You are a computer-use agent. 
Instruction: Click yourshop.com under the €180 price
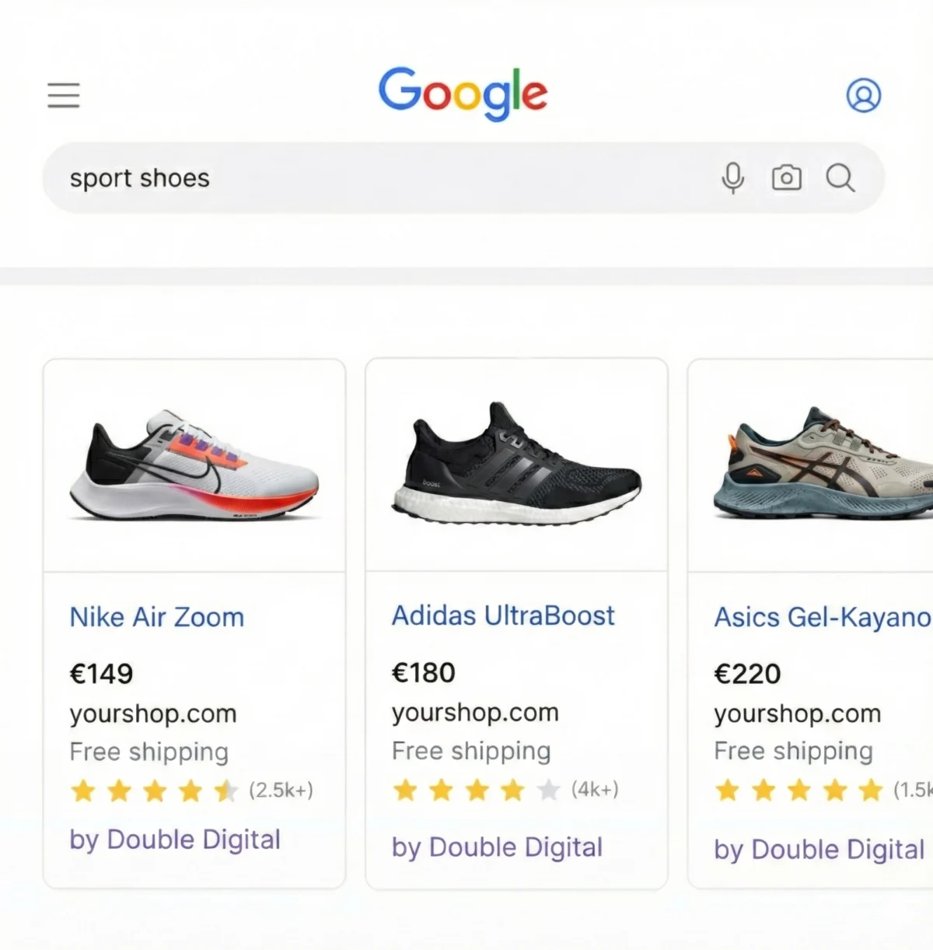click(475, 712)
